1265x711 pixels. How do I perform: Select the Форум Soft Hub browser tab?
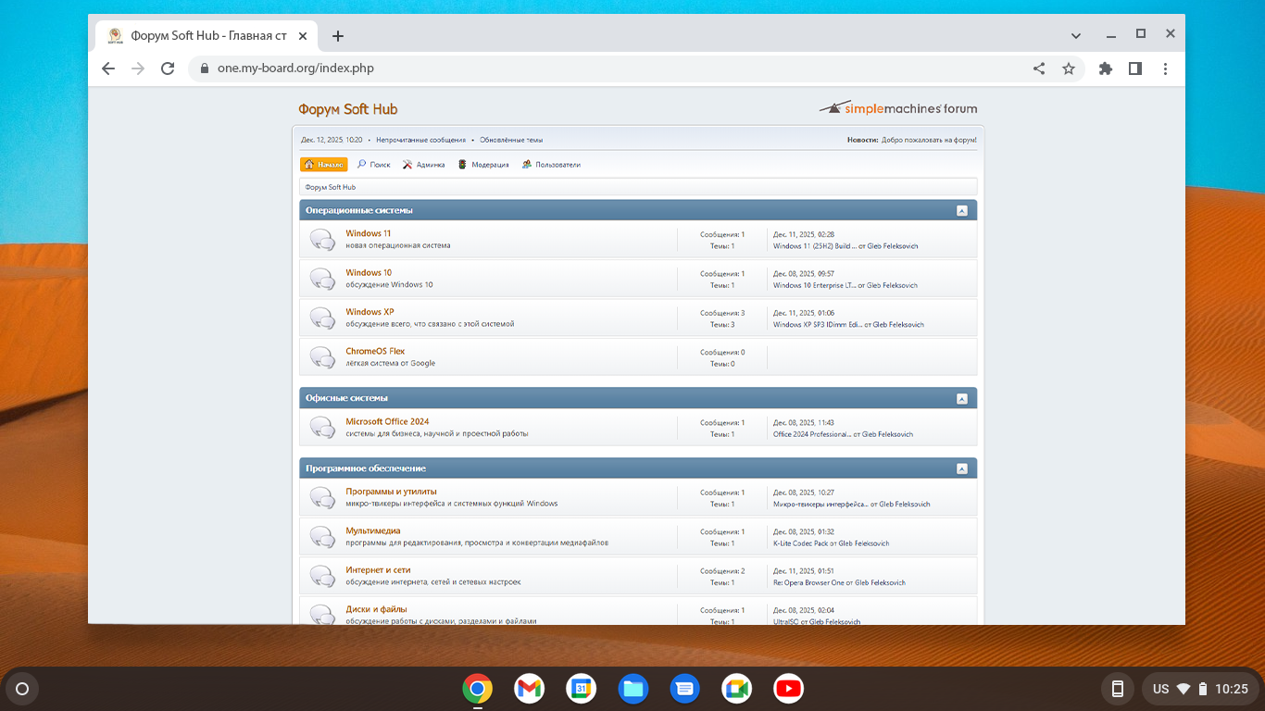click(207, 36)
